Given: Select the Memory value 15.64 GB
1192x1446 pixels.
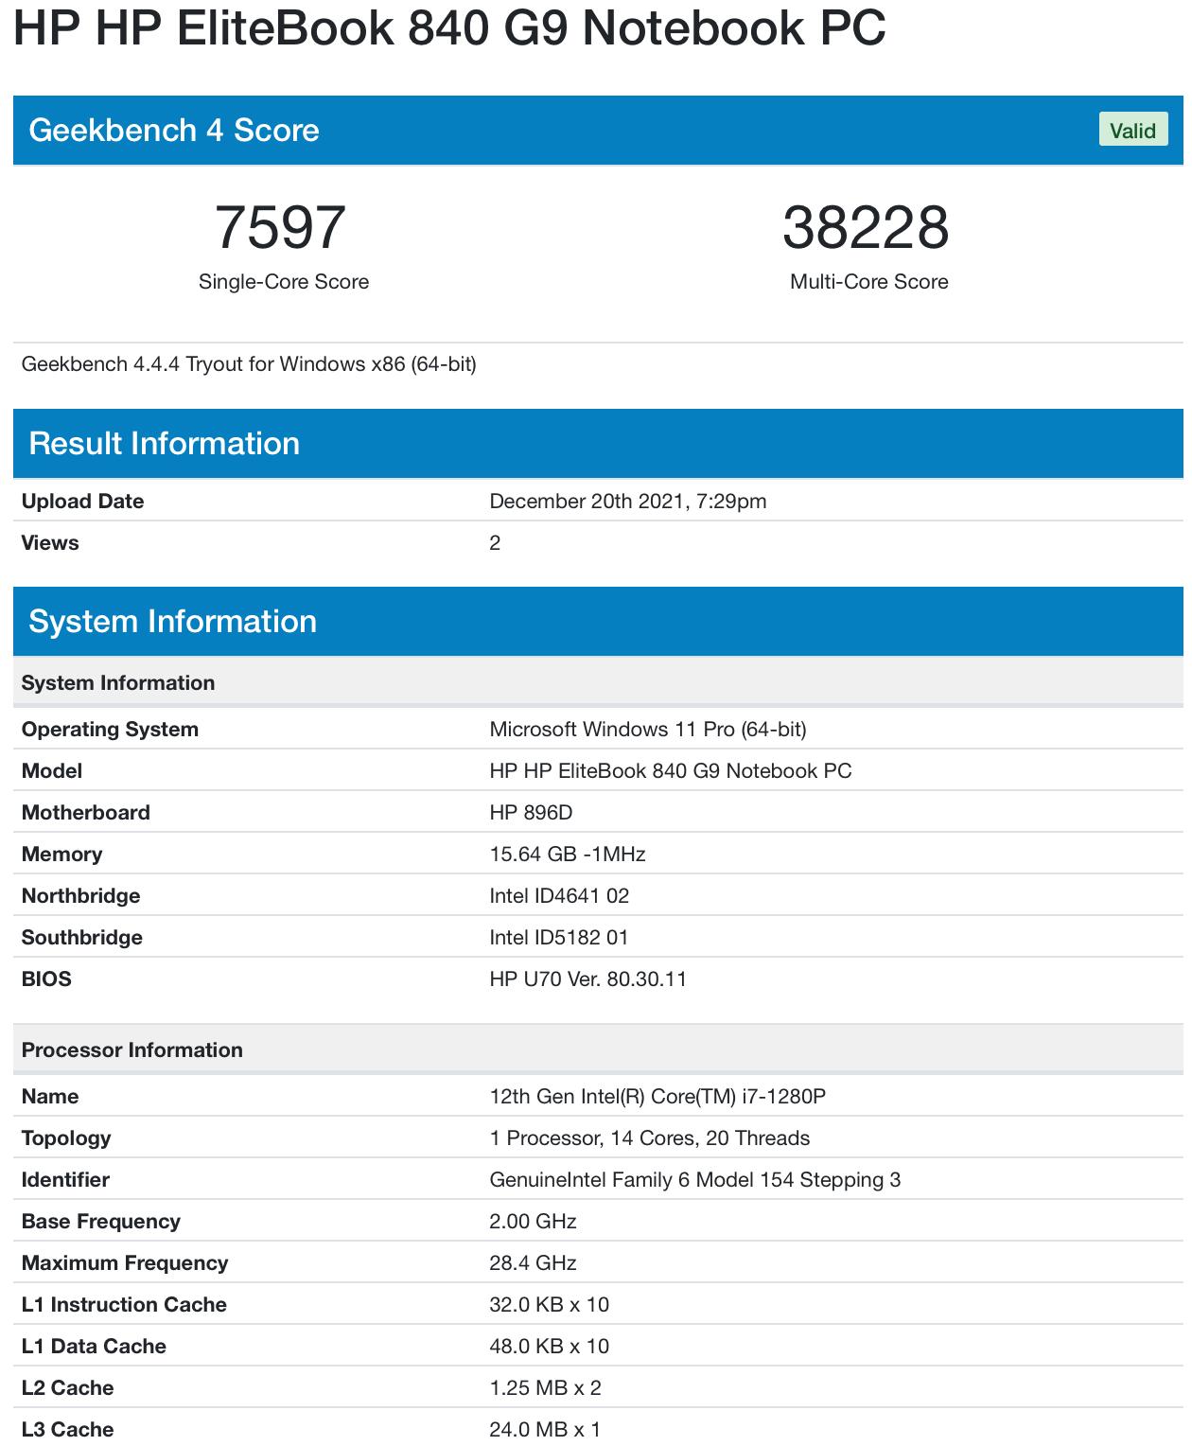Looking at the screenshot, I should (566, 854).
